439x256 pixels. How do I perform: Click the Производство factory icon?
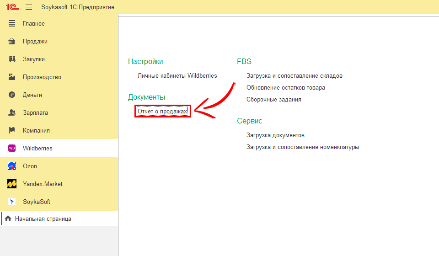[12, 77]
